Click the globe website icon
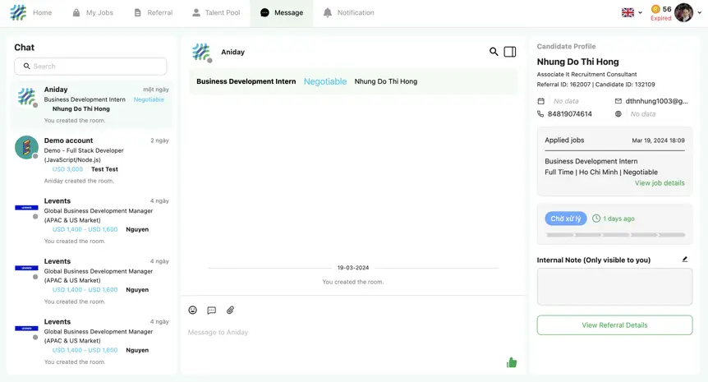The height and width of the screenshot is (382, 708). (x=618, y=114)
